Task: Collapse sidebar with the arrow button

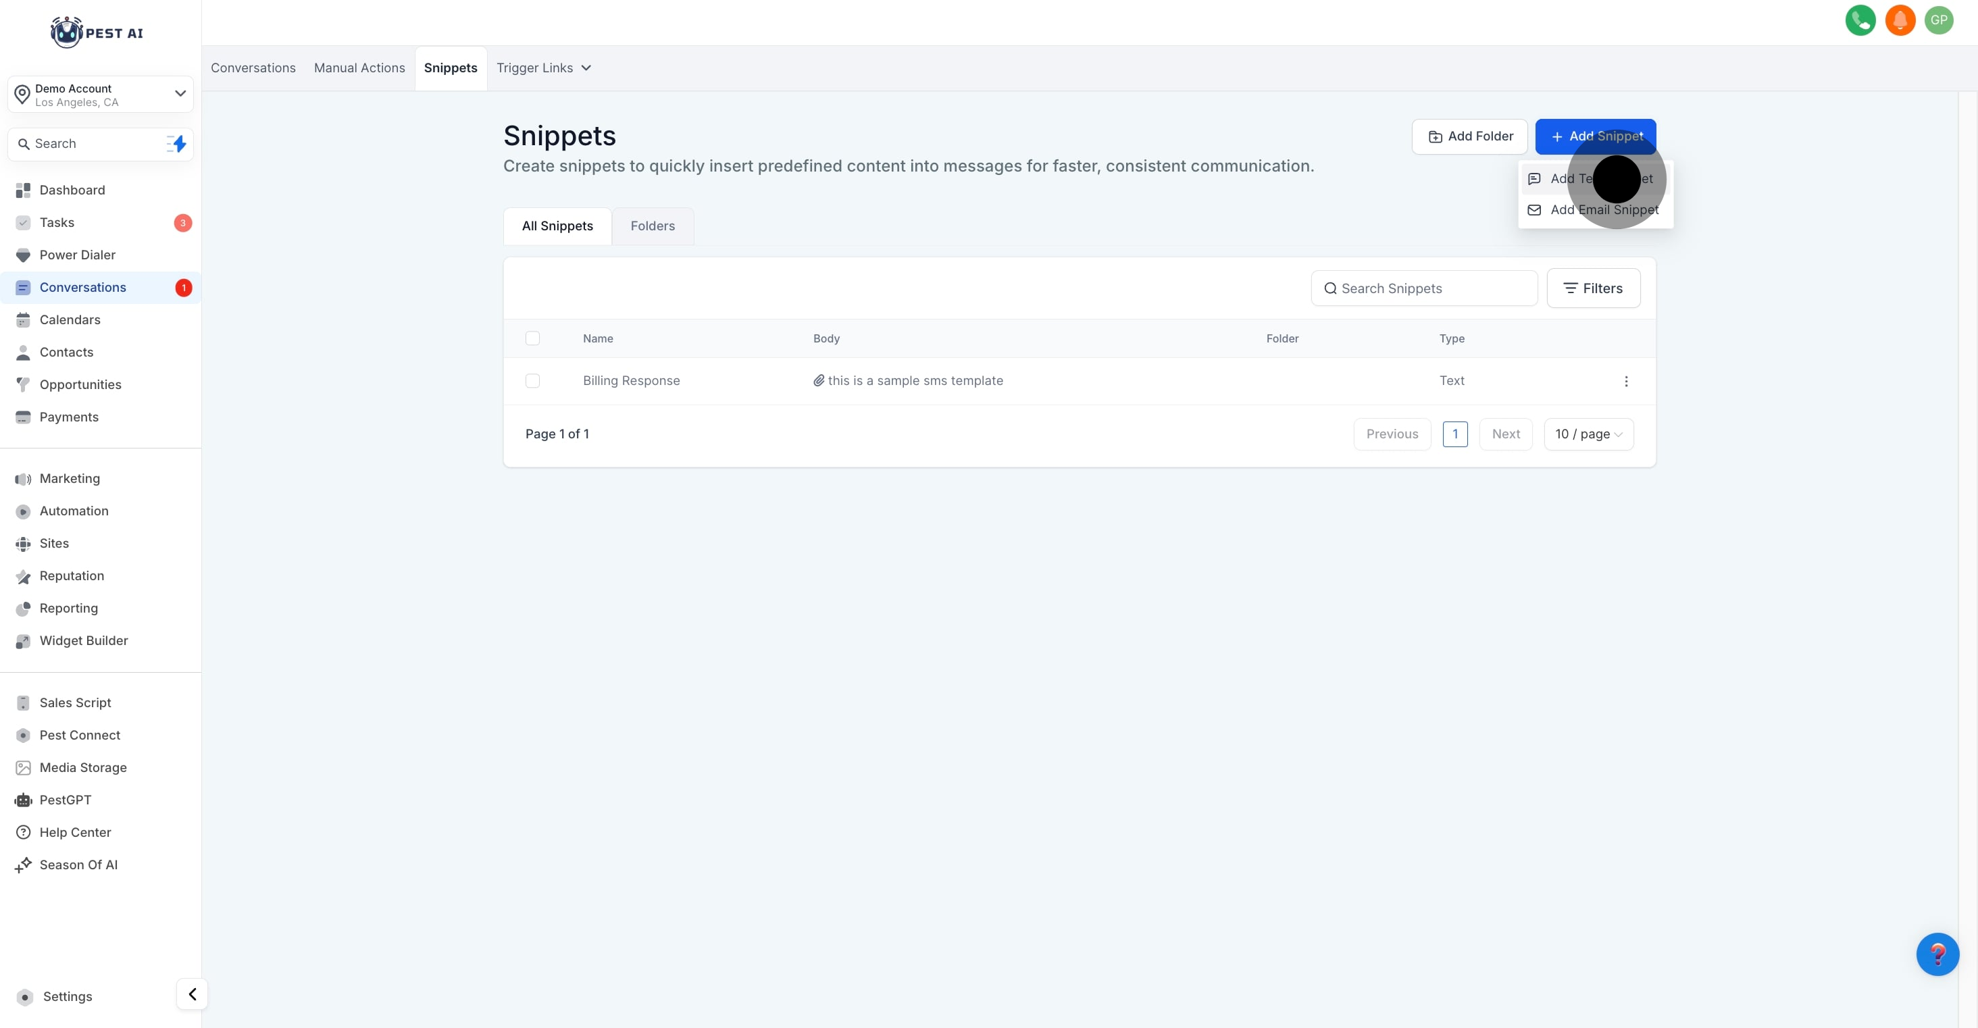Action: tap(192, 994)
